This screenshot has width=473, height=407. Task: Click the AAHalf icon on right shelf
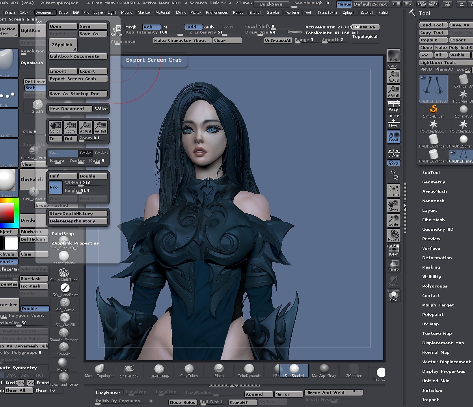(x=393, y=91)
